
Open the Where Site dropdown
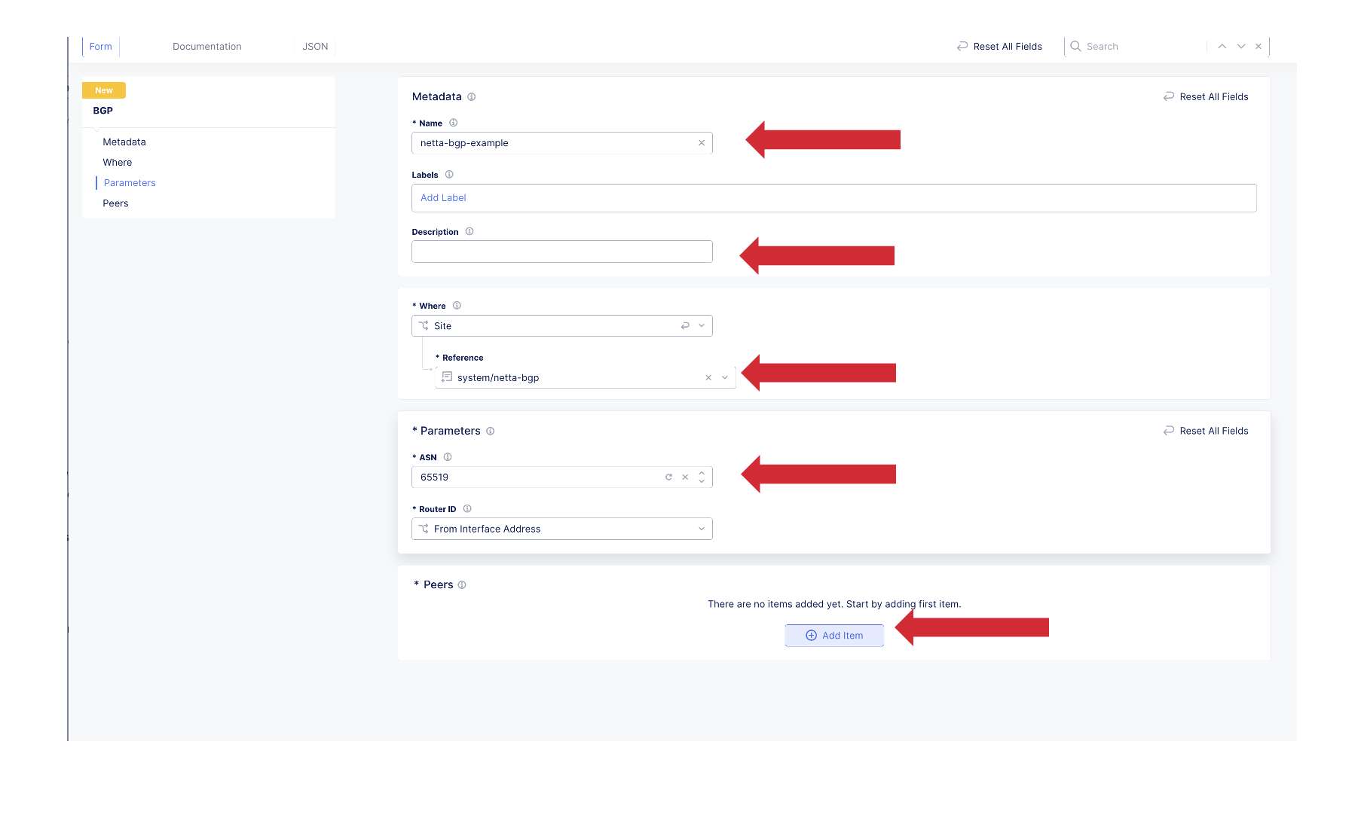click(562, 326)
